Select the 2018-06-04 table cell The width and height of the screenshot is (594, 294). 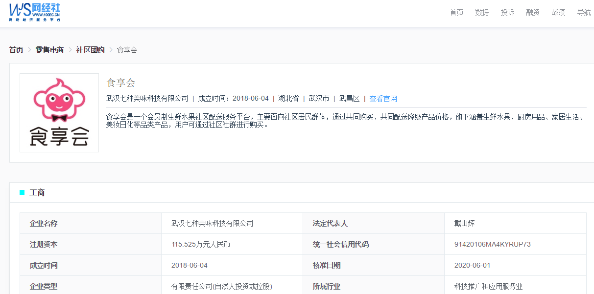pyautogui.click(x=190, y=265)
